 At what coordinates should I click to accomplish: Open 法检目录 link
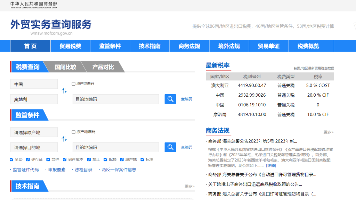(83, 170)
